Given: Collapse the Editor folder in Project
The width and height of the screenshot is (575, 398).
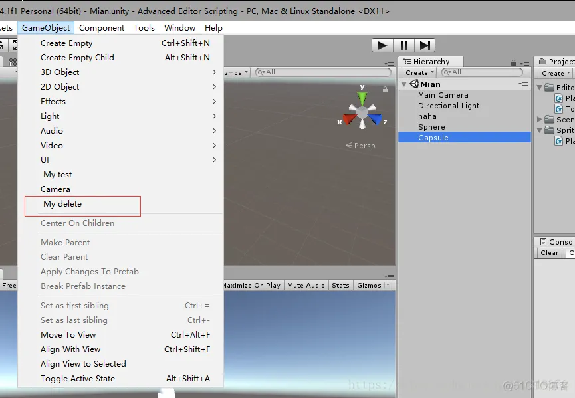Looking at the screenshot, I should [539, 88].
